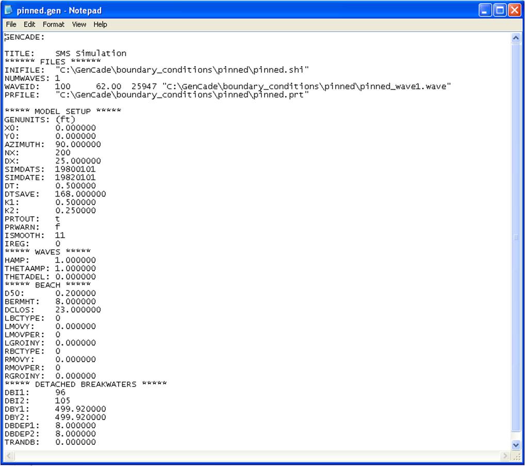Click the DBI2 value 105
525x466 pixels.
[x=62, y=400]
